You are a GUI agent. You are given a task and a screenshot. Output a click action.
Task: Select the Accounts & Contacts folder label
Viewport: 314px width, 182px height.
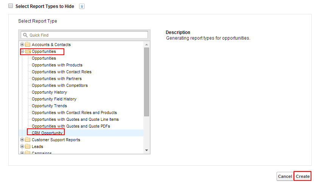51,45
